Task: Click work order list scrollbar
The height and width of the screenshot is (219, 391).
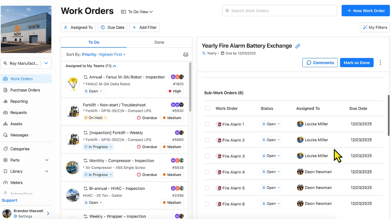Action: (190, 87)
